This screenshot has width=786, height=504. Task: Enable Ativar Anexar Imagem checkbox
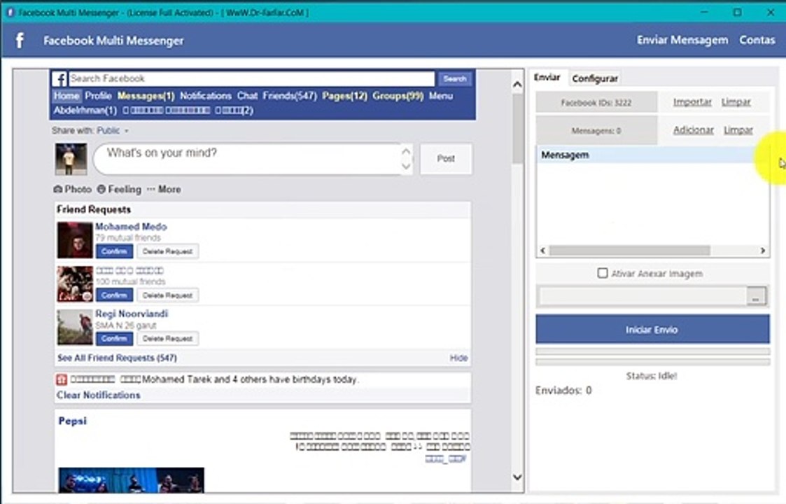tap(603, 273)
